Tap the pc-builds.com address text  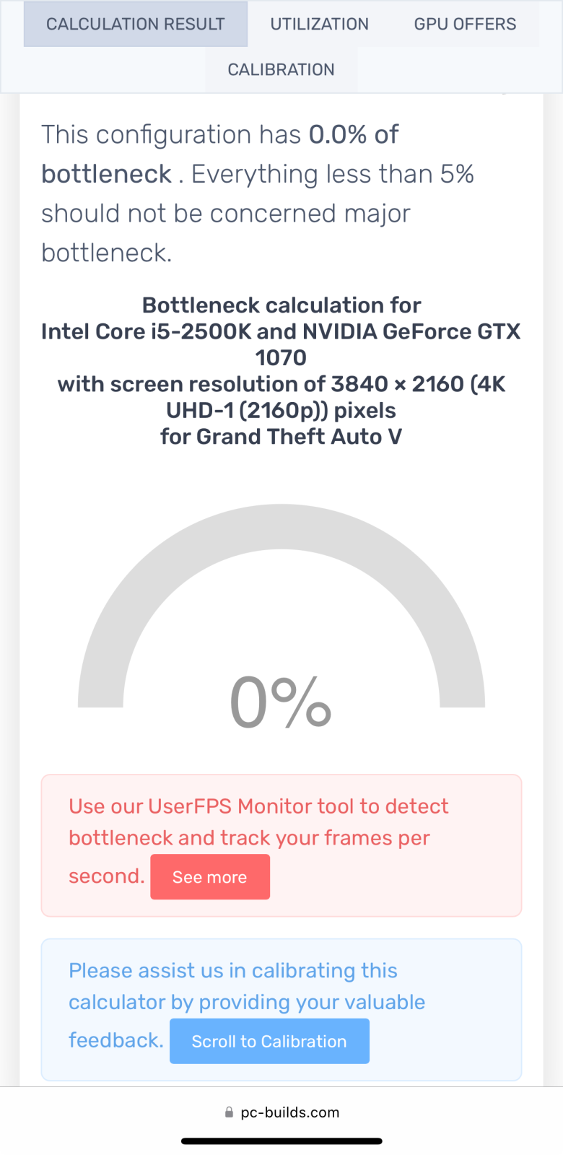tap(289, 1112)
